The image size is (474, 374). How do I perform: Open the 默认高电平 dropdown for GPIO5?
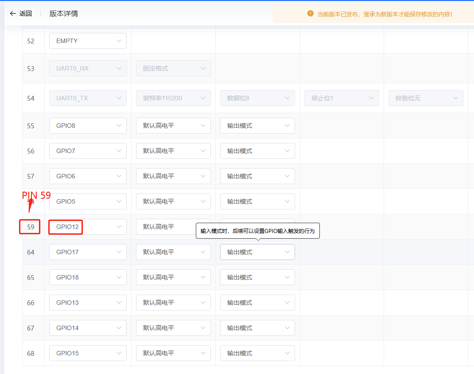[173, 201]
